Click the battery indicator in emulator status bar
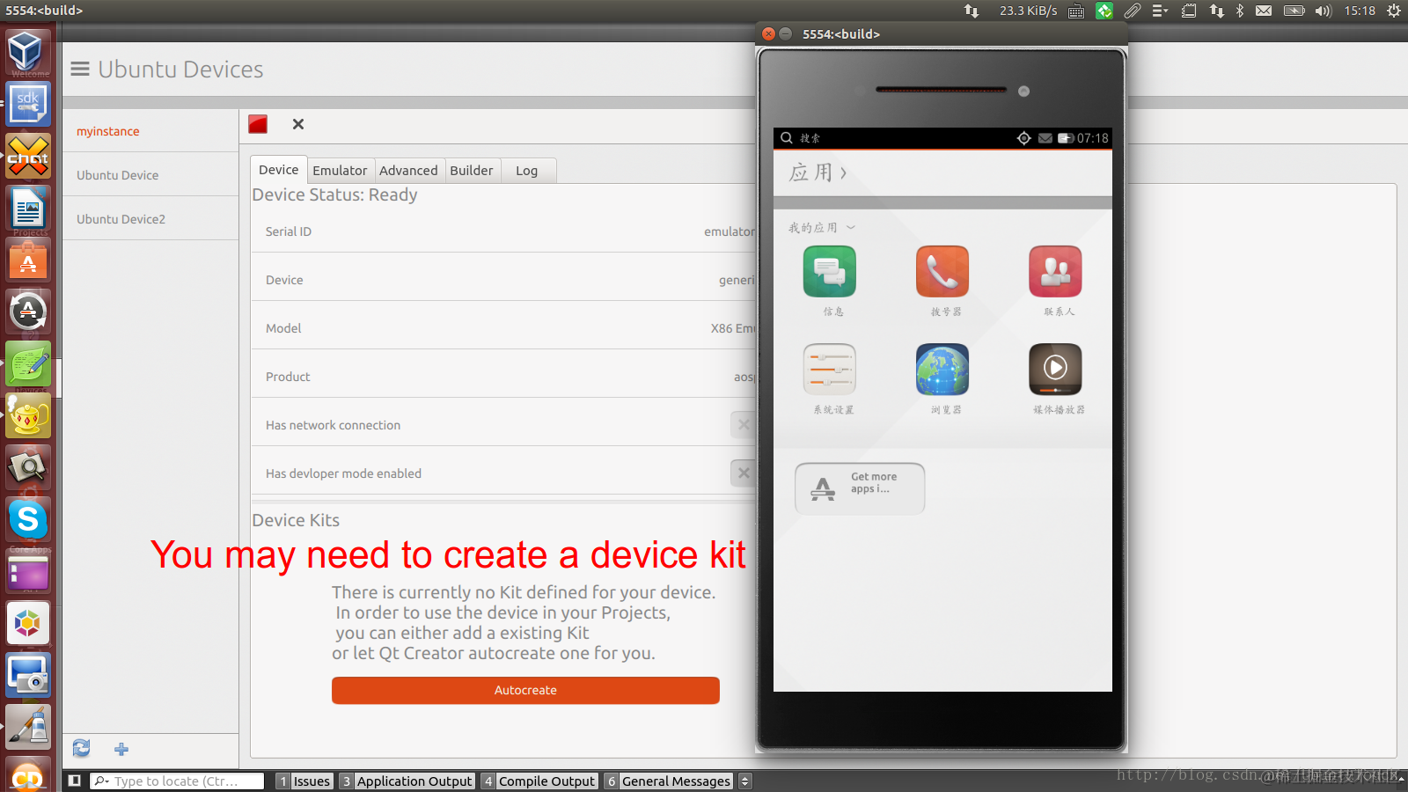Screen dimensions: 1408x792 pyautogui.click(x=1066, y=138)
